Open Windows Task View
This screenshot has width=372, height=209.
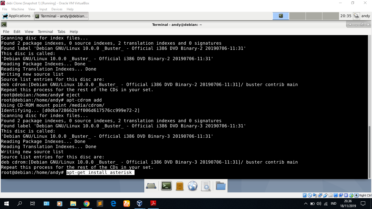[x=33, y=204]
